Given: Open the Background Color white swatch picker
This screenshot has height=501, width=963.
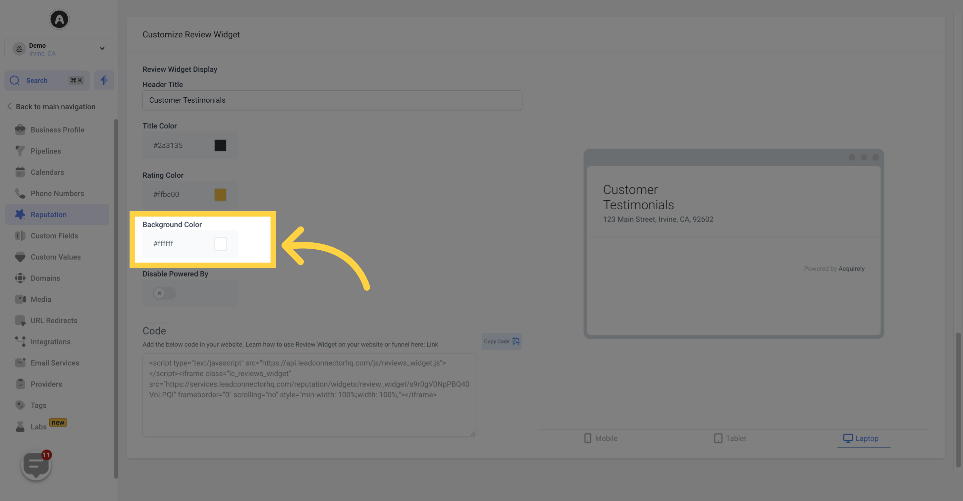Looking at the screenshot, I should 220,244.
